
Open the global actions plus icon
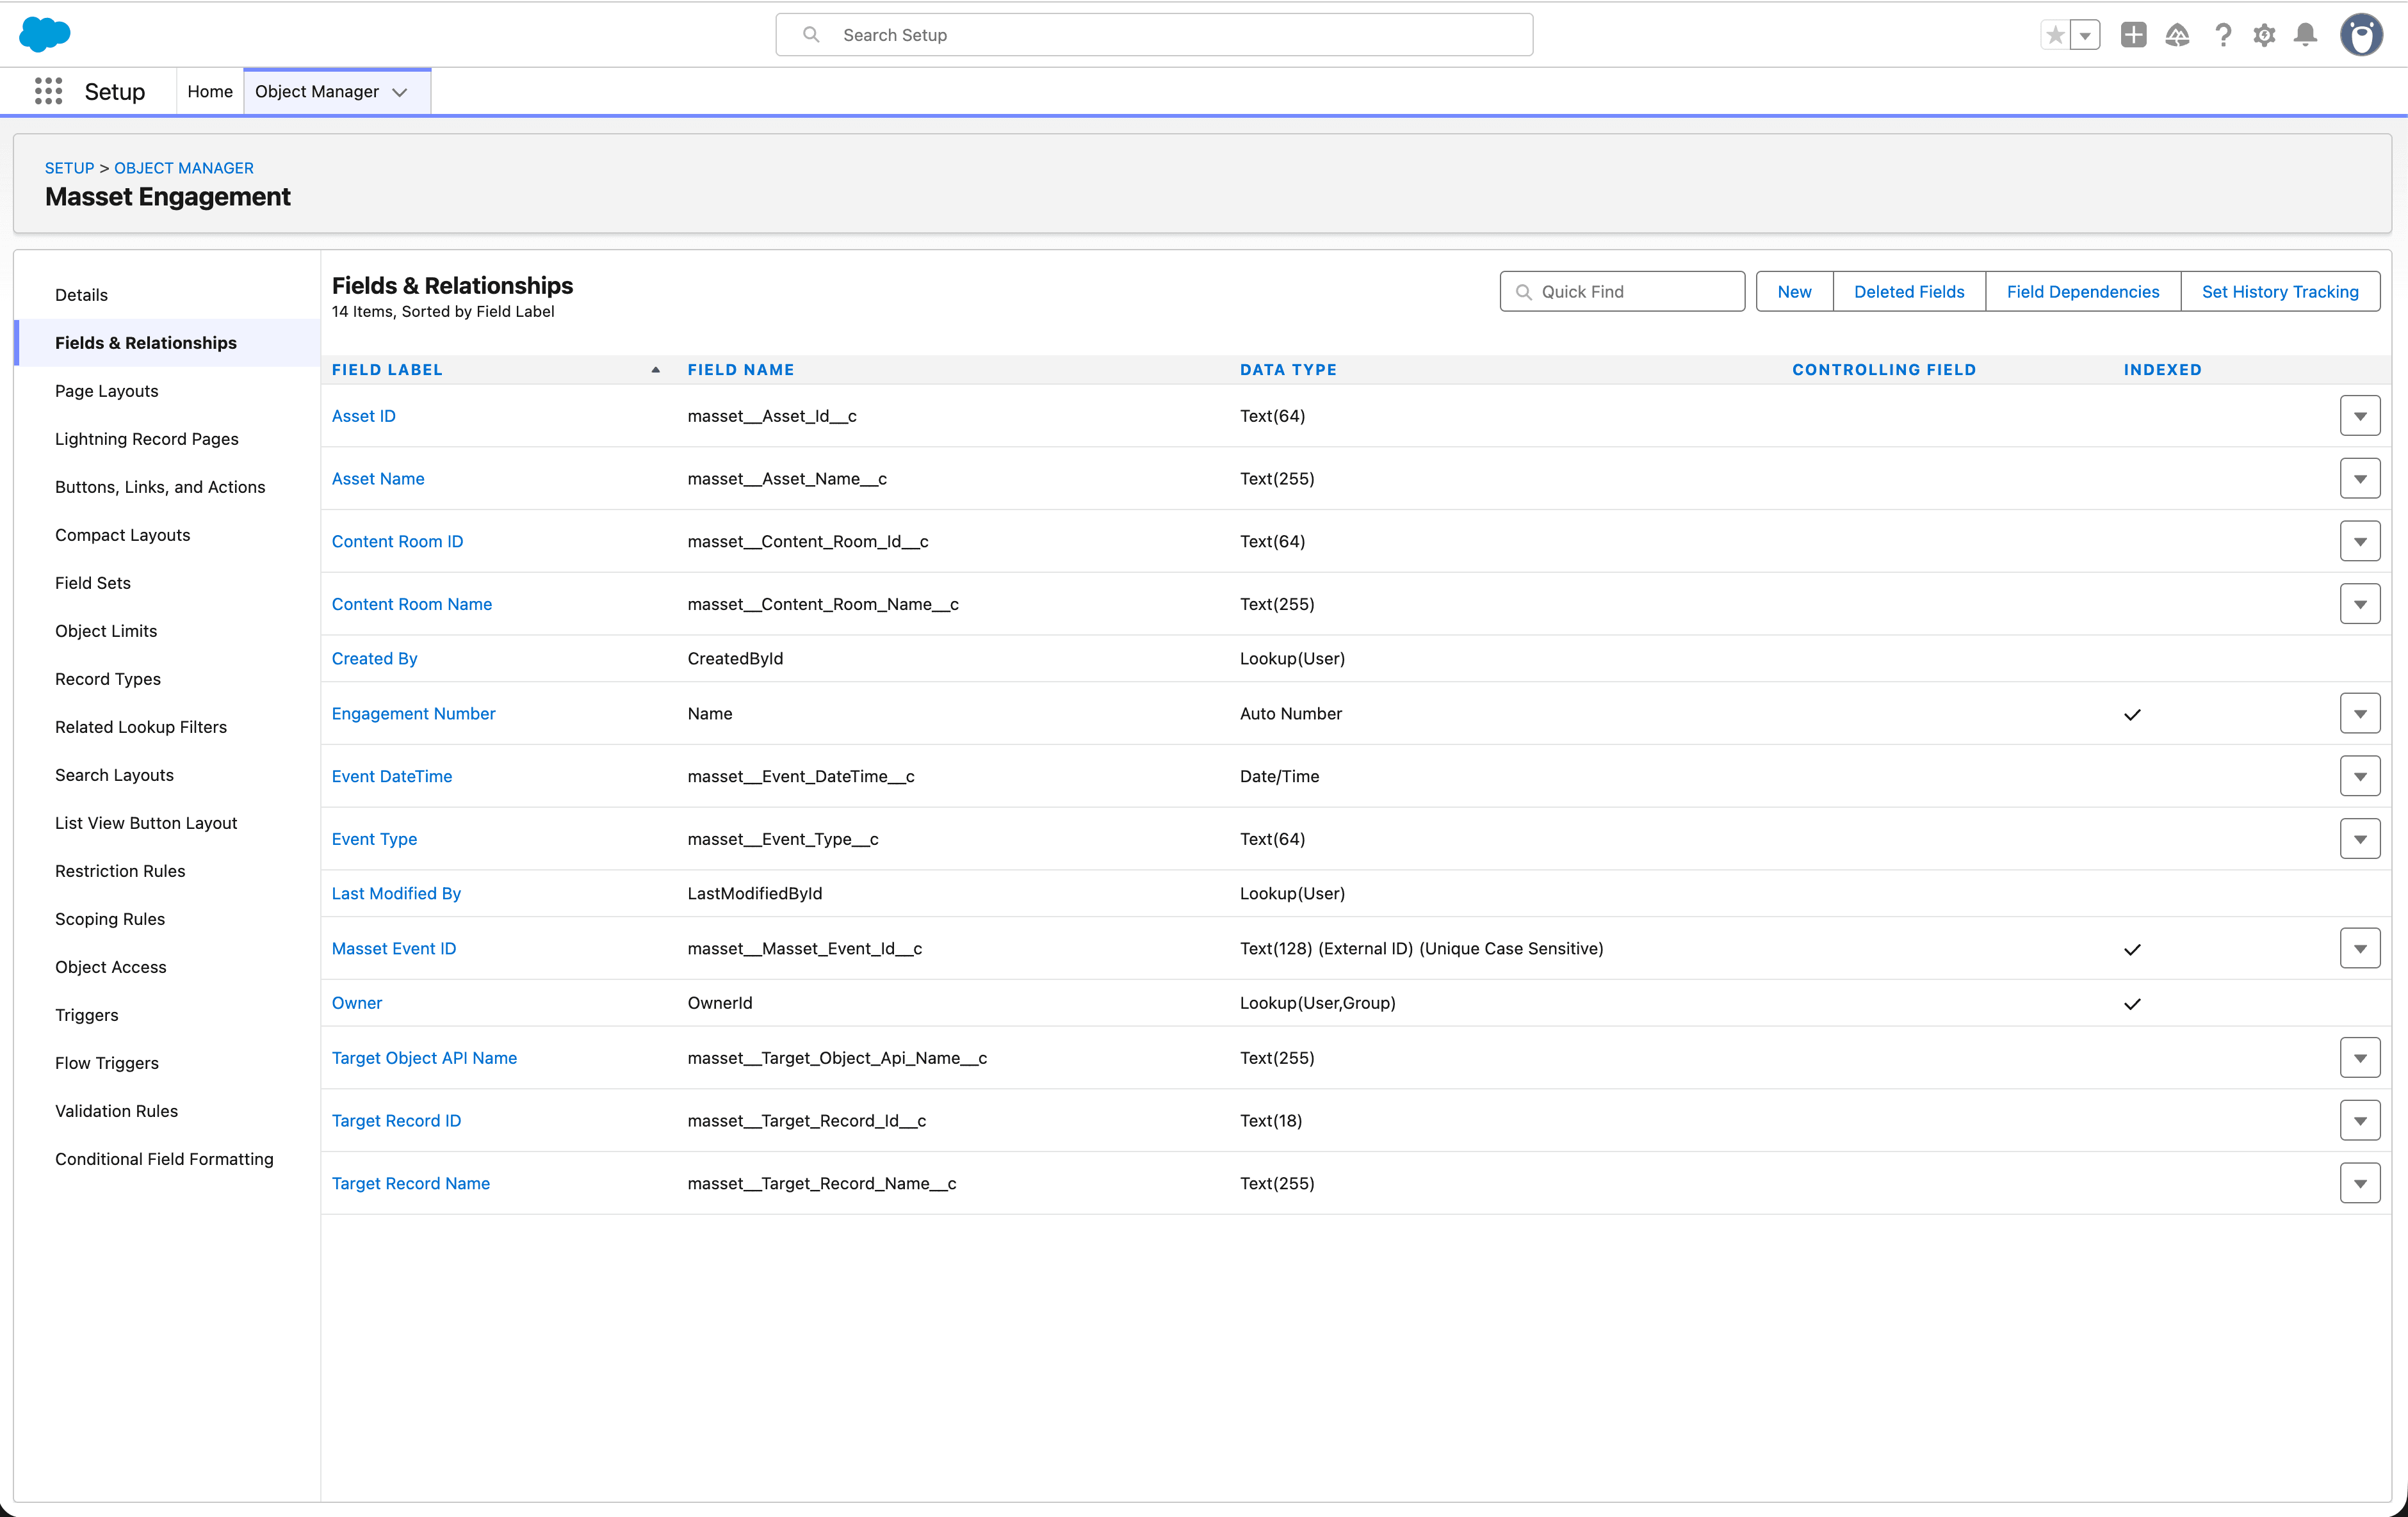click(2133, 35)
